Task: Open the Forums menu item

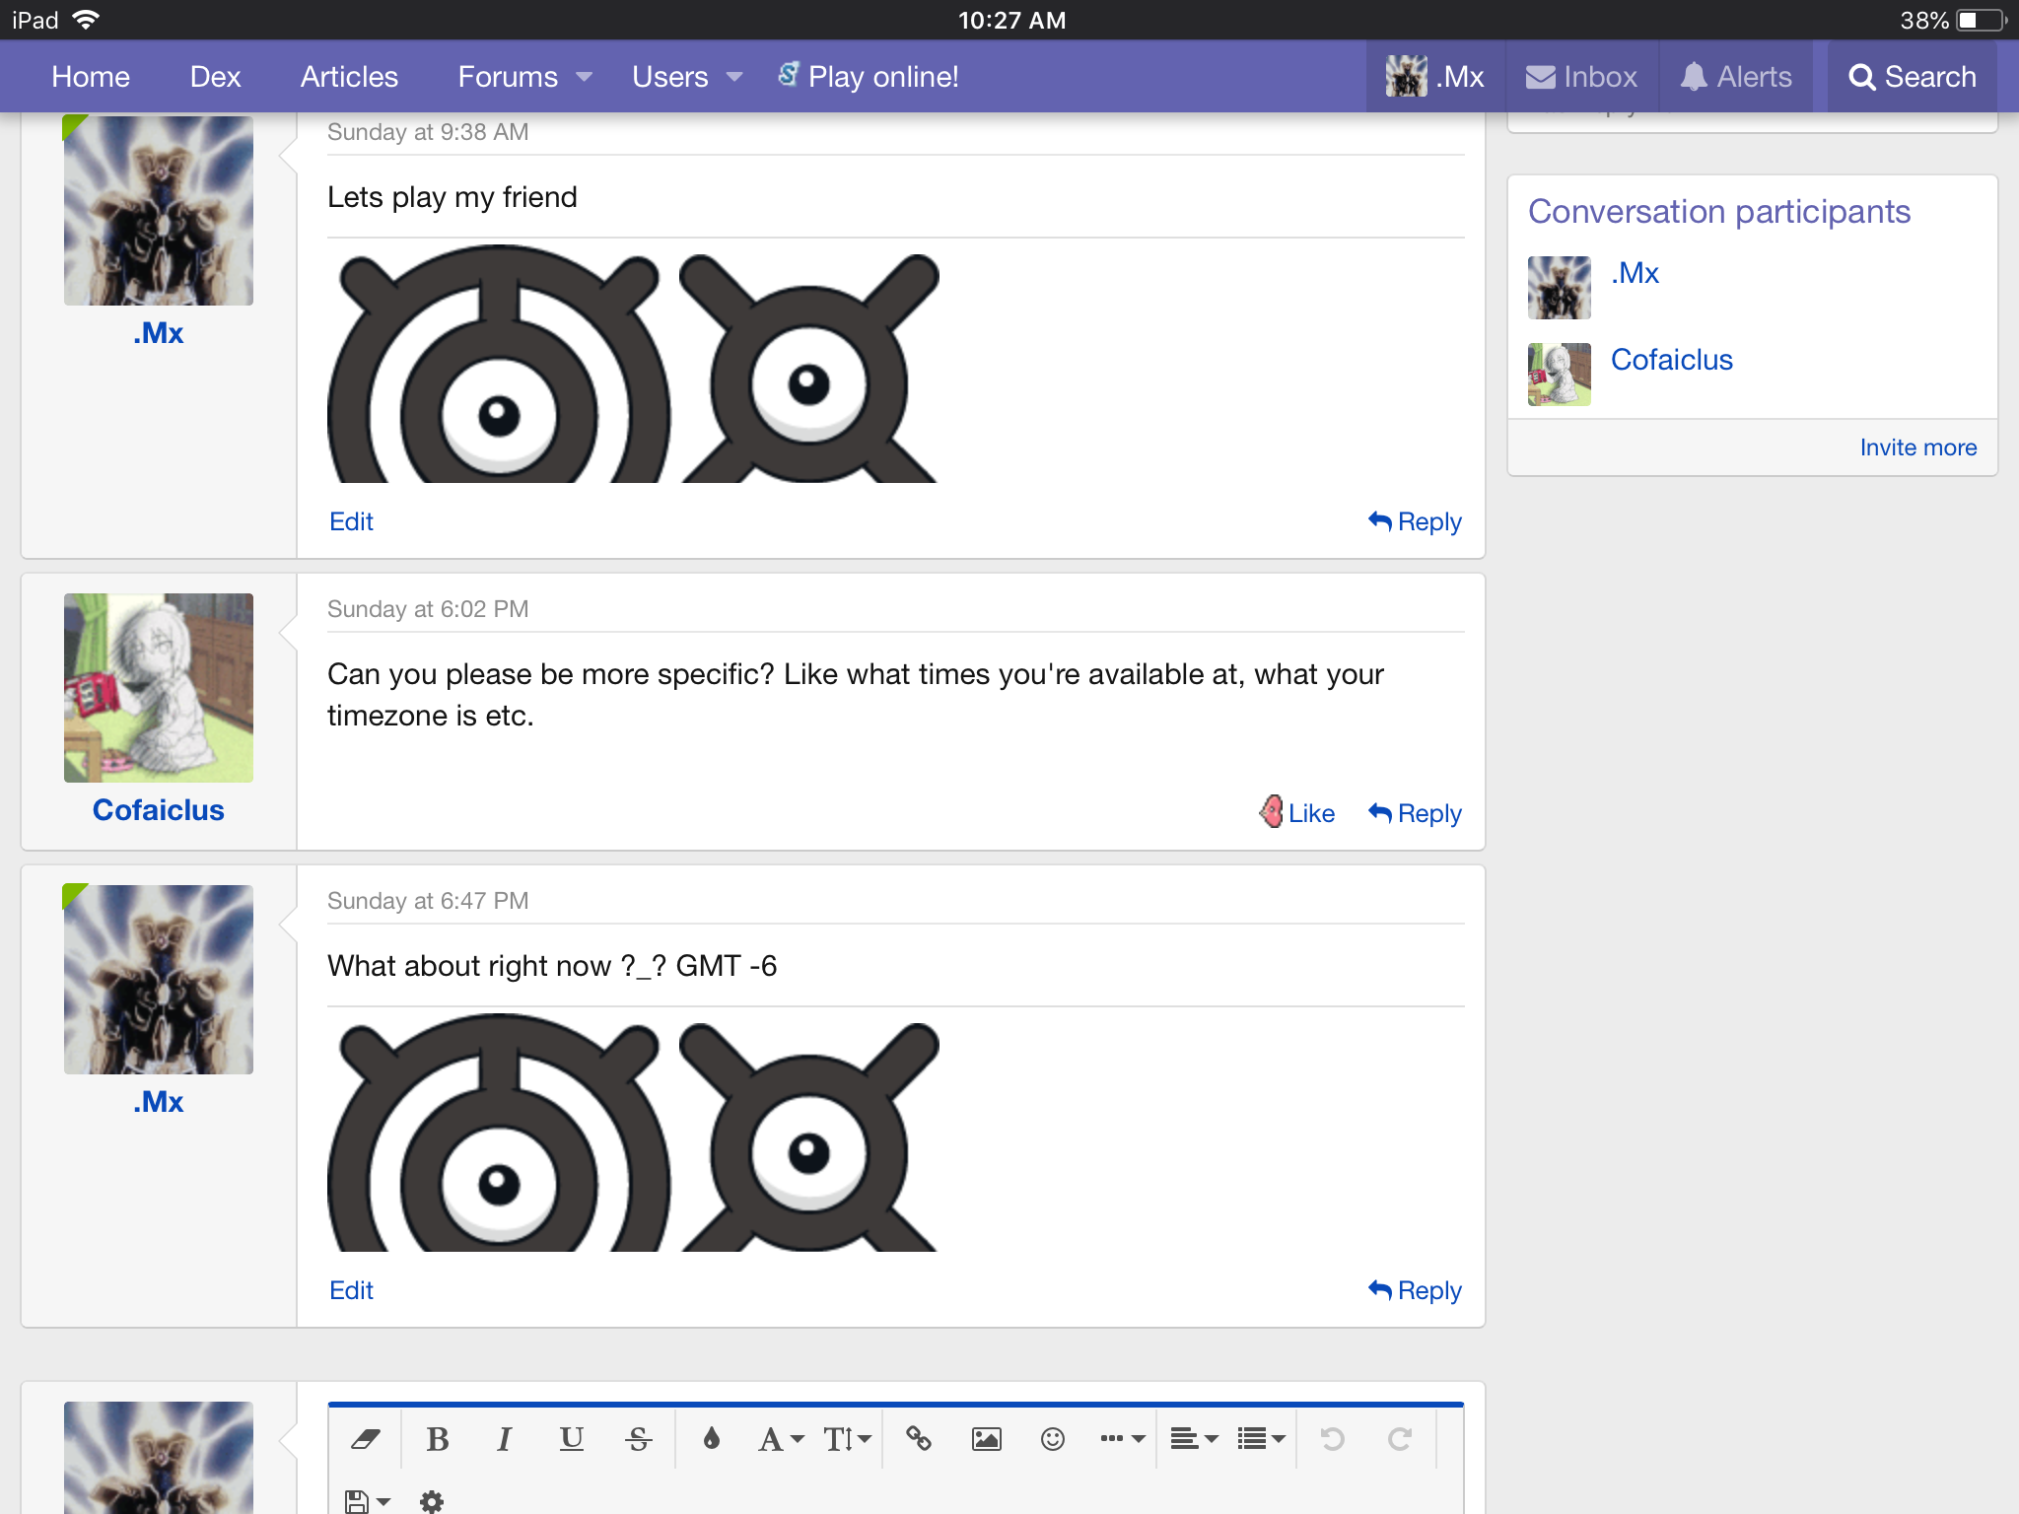Action: (x=508, y=77)
